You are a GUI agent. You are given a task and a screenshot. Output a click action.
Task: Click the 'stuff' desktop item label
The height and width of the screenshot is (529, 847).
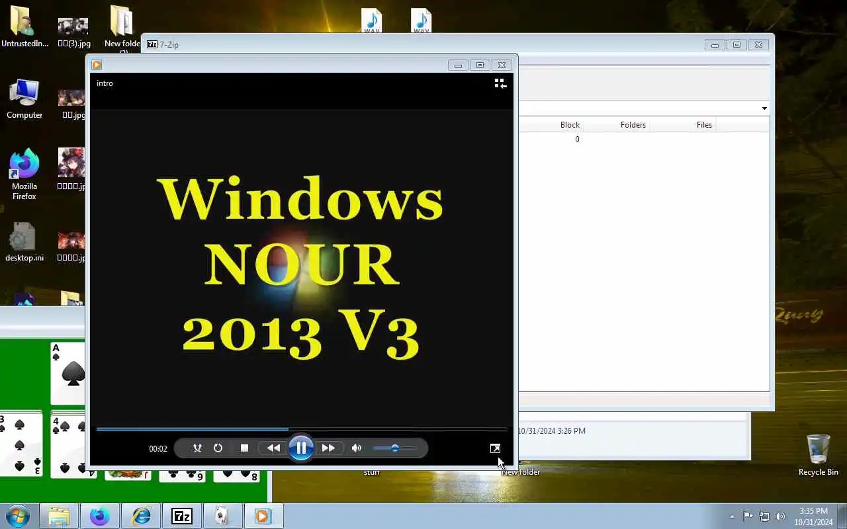click(x=372, y=472)
